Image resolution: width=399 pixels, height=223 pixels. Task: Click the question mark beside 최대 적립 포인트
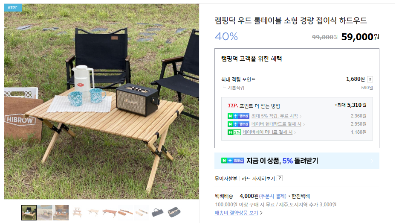click(x=370, y=79)
